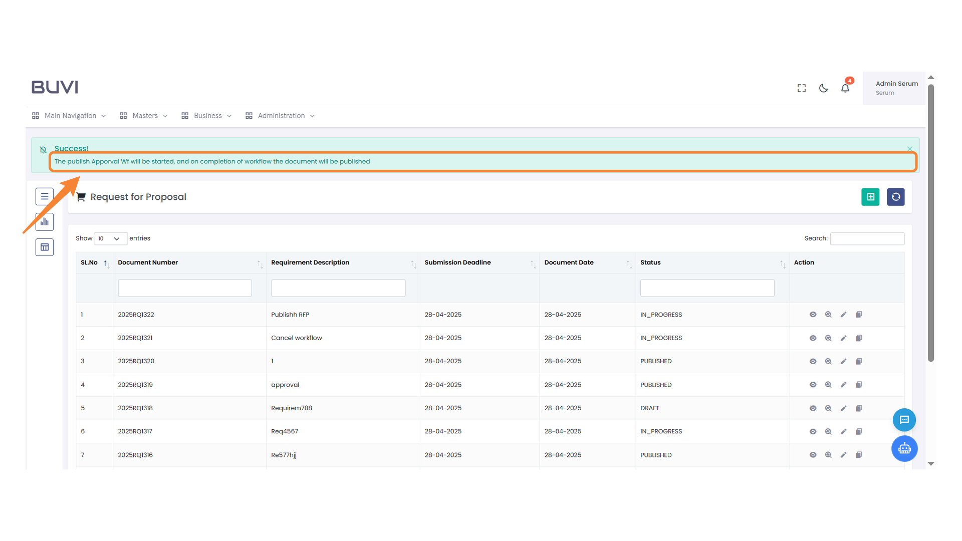The width and height of the screenshot is (962, 541).
Task: Select the copy document icon for 2025RQ1321
Action: coord(859,338)
